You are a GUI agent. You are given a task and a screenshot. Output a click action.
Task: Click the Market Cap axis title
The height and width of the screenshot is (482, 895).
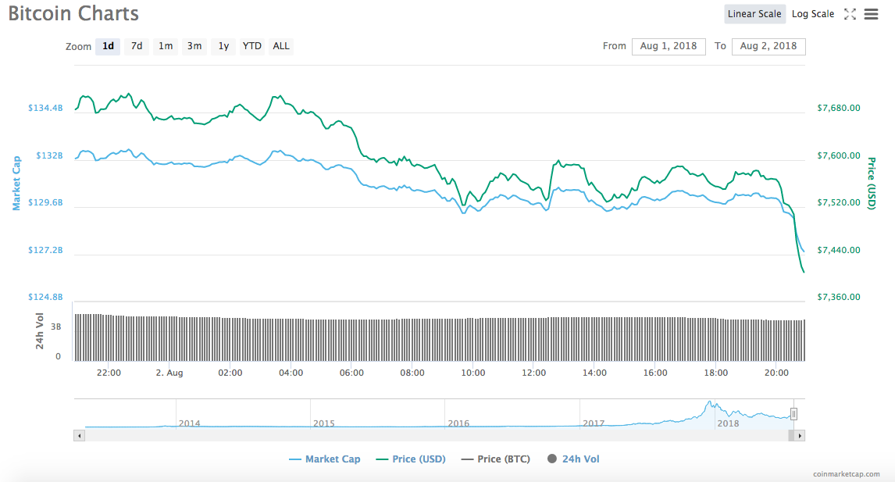[x=16, y=184]
